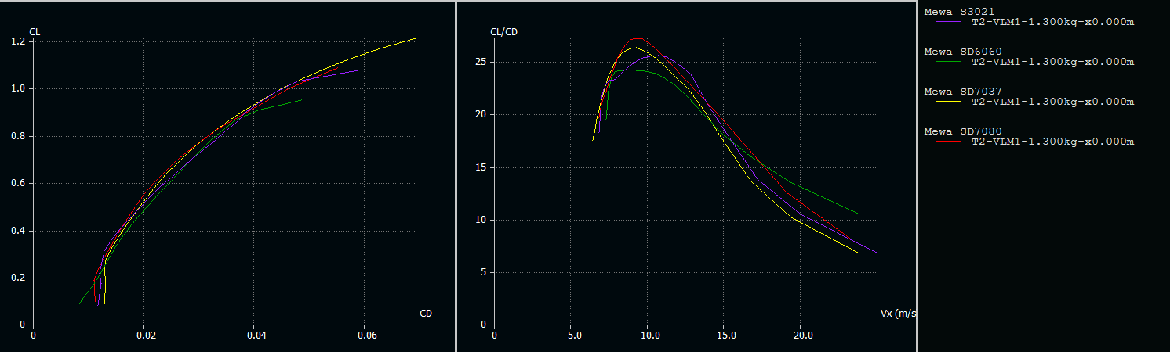Image resolution: width=1170 pixels, height=352 pixels.
Task: Click the CD axis label on left graph
Action: [426, 314]
